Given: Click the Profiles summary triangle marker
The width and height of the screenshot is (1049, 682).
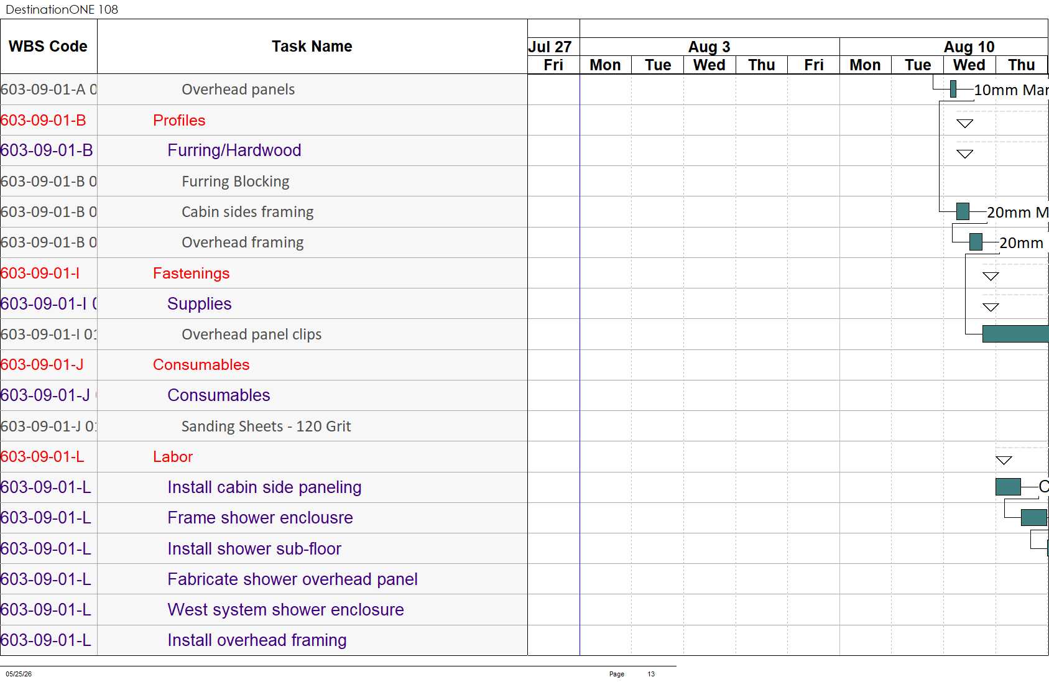Looking at the screenshot, I should (964, 123).
